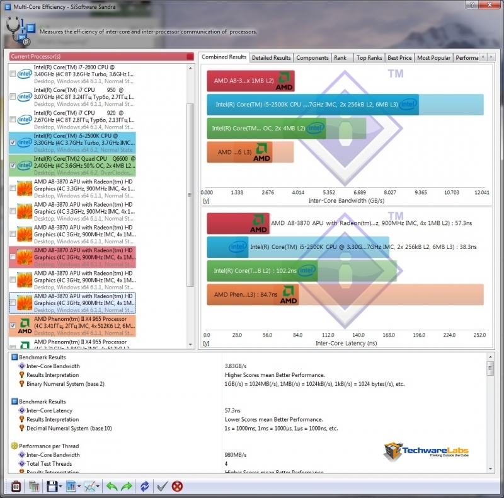This screenshot has width=504, height=498.
Task: Open the line graph icon dropdown arrow
Action: click(98, 487)
